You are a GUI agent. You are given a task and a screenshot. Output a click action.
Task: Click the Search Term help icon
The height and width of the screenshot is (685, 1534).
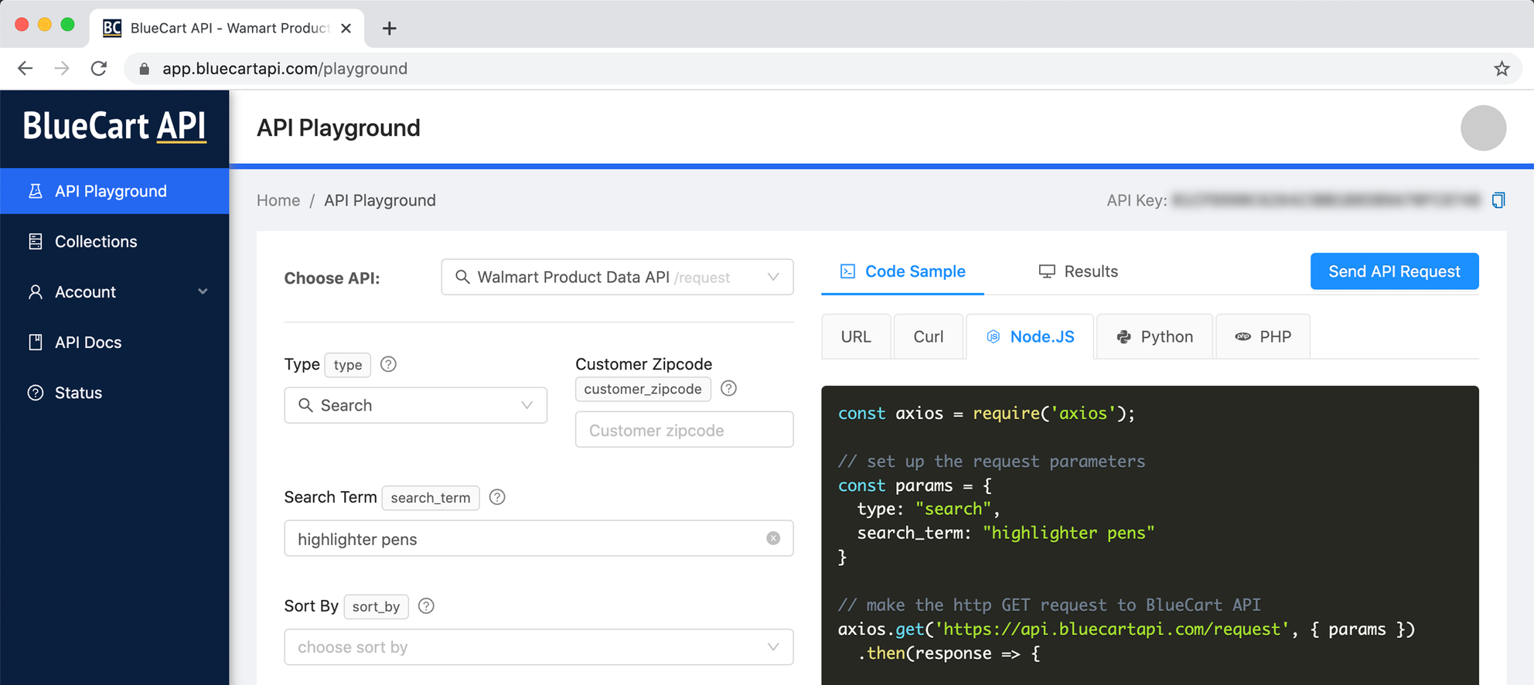click(497, 497)
